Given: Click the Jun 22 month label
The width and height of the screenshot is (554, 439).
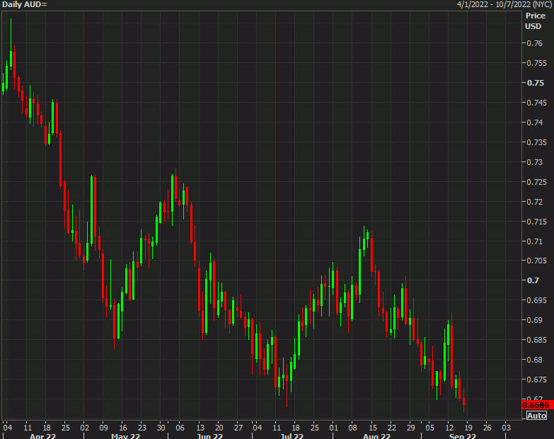Looking at the screenshot, I should pos(209,436).
